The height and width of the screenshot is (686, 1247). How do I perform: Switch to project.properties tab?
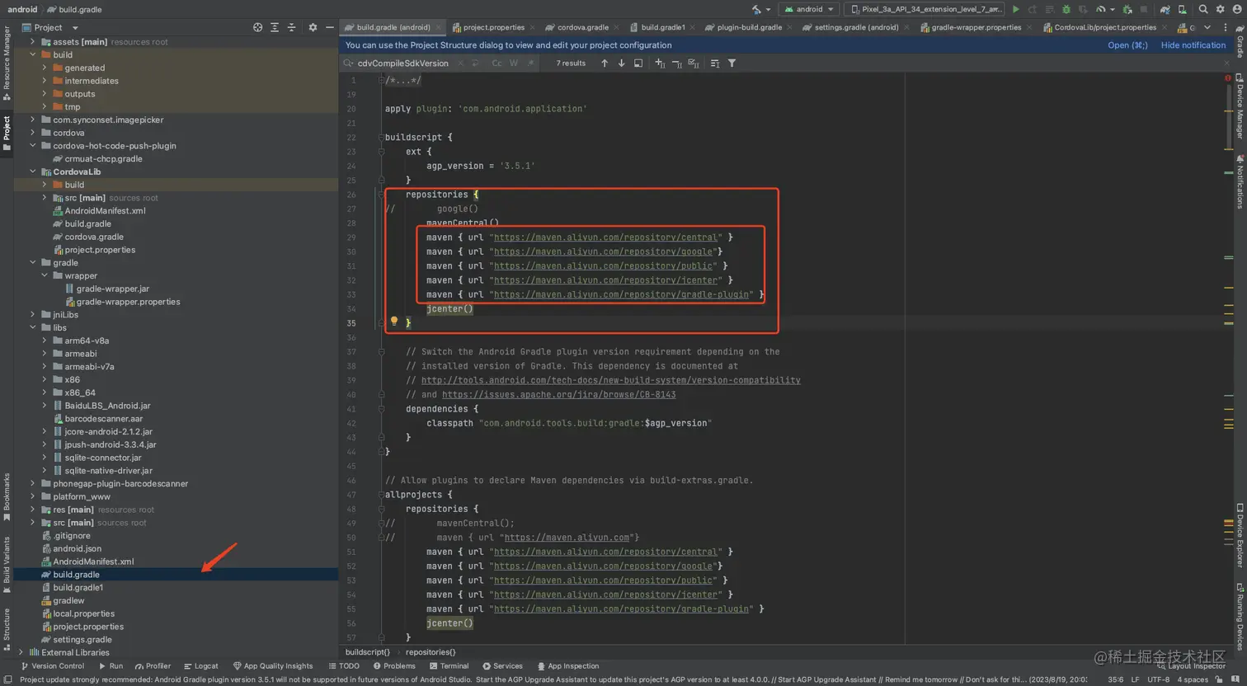click(x=492, y=27)
